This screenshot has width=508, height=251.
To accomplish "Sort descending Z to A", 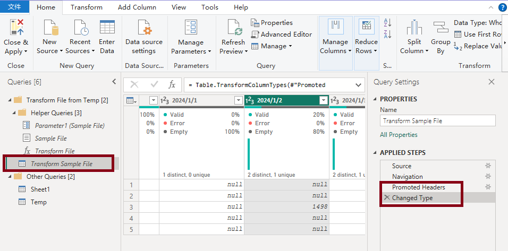I will pyautogui.click(x=387, y=34).
